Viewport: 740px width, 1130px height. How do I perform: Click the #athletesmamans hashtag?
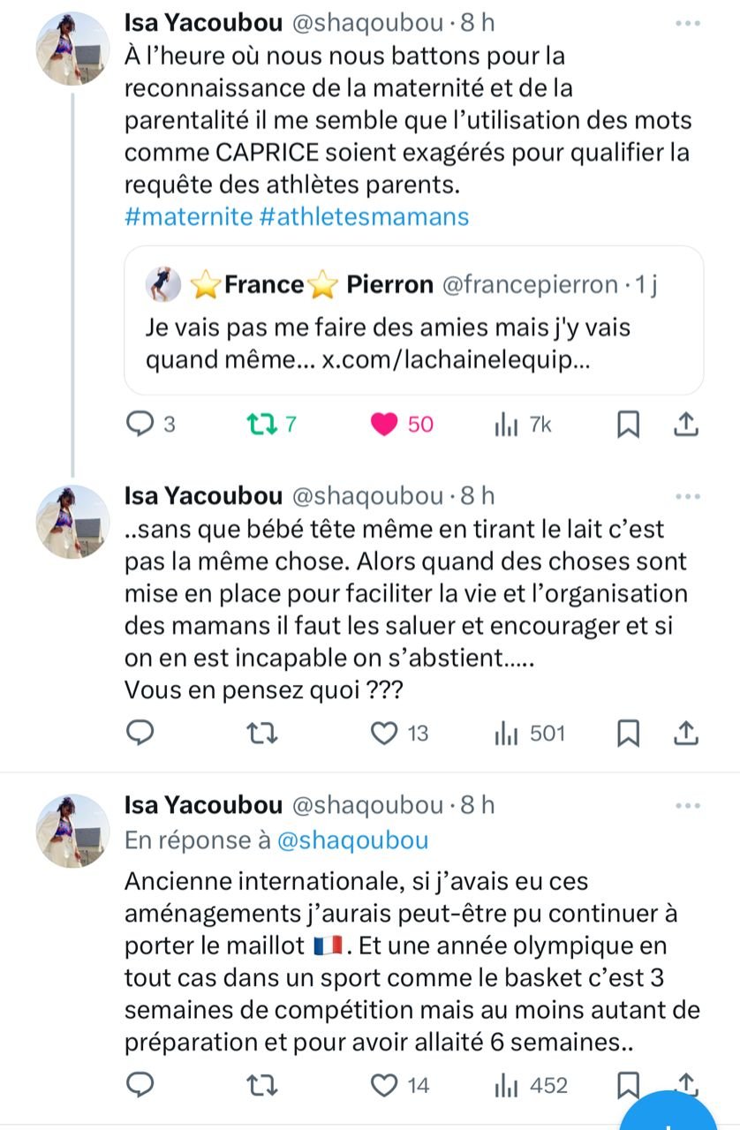point(365,216)
